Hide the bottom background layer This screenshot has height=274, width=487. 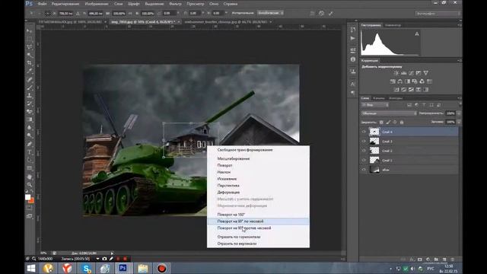[364, 170]
